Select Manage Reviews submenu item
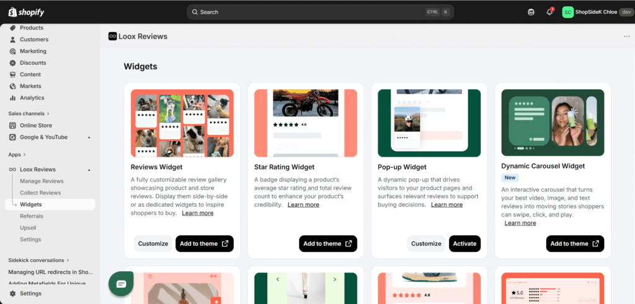 [x=42, y=181]
